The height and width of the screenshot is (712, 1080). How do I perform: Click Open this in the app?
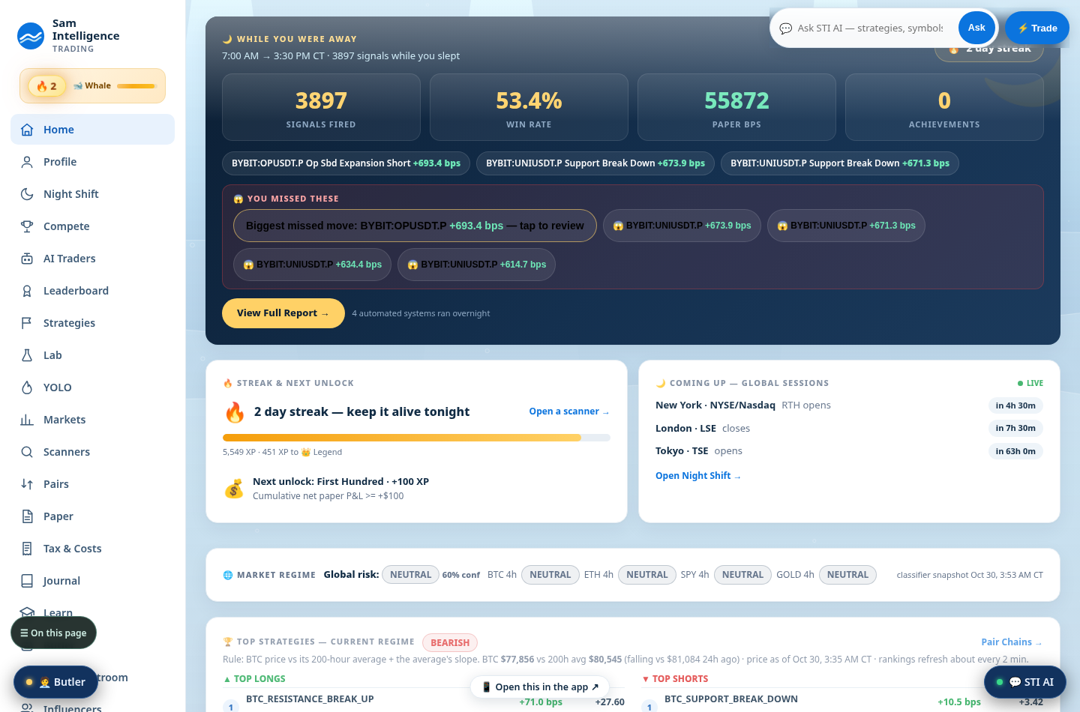coord(540,687)
